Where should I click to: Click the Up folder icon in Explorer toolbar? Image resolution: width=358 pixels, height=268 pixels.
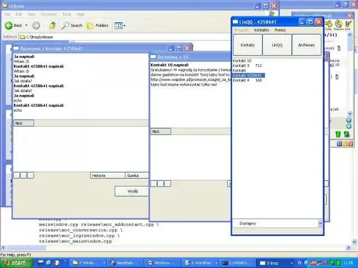coord(53,25)
